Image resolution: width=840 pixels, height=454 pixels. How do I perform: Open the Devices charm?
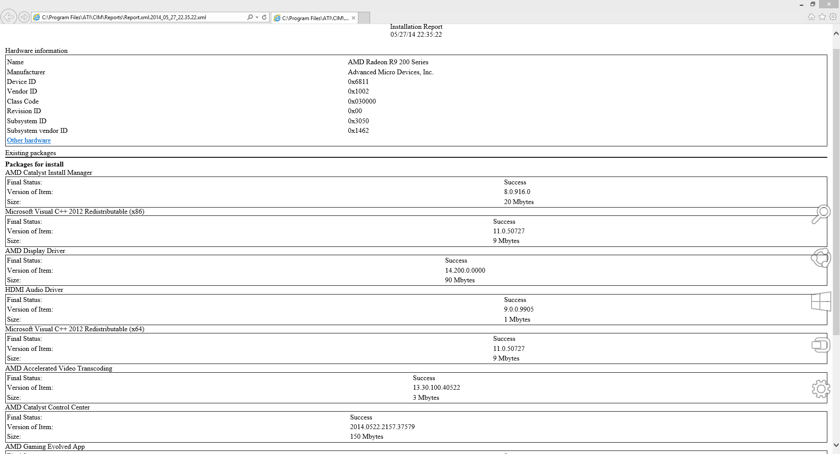pyautogui.click(x=821, y=345)
